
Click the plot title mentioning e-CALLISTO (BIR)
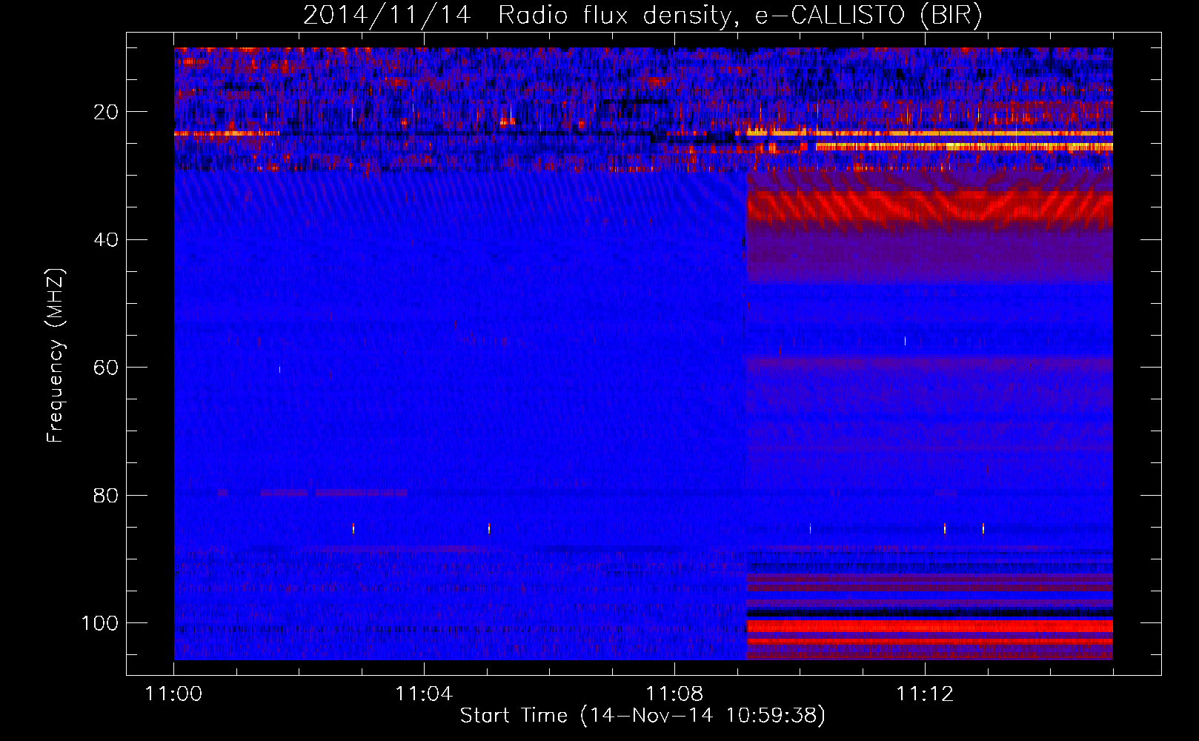[642, 16]
